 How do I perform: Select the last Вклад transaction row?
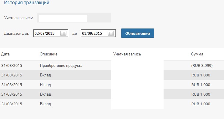112,104
